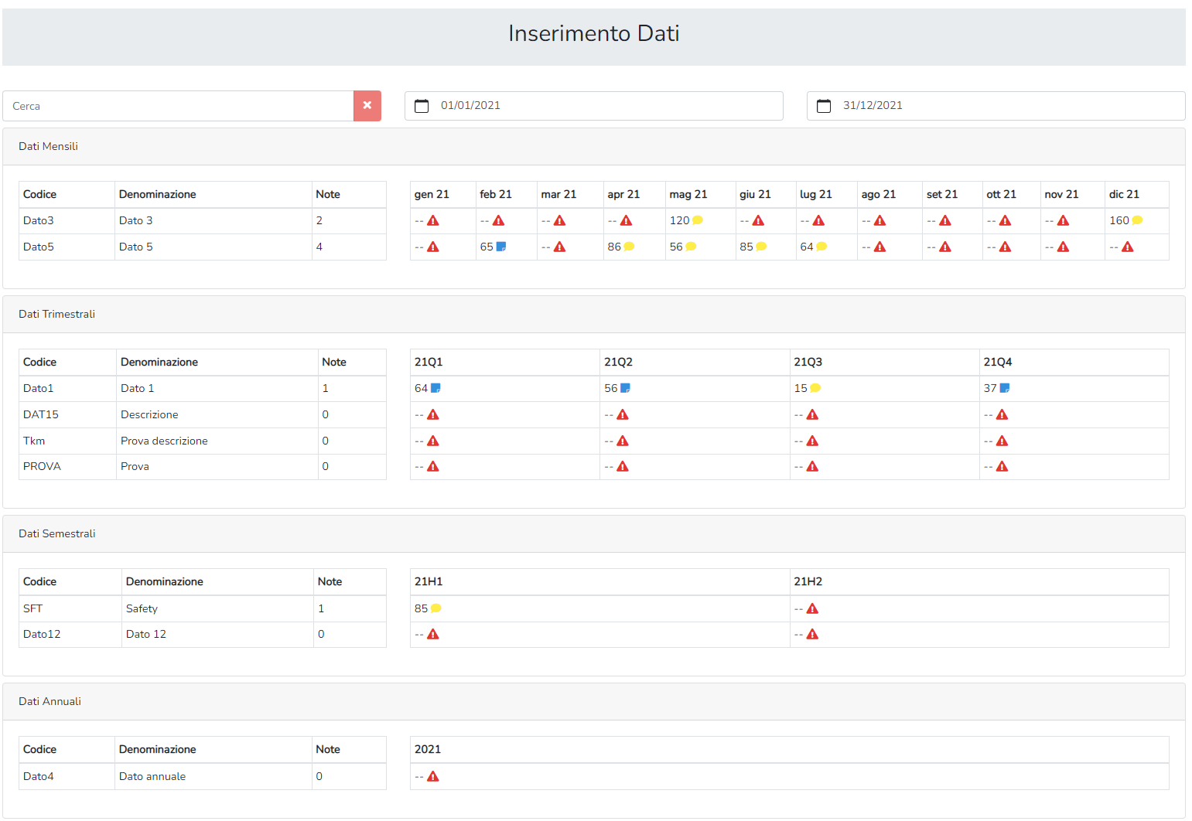Click warning icon for SFT 21H2
Viewport: 1192px width, 821px height.
812,609
